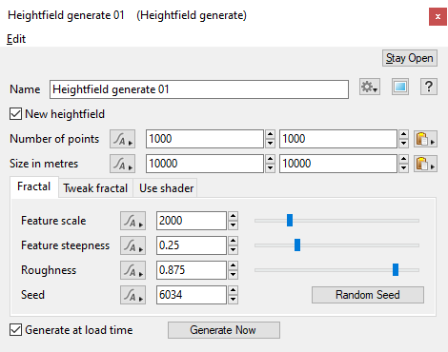Image resolution: width=448 pixels, height=352 pixels.
Task: Decrease second Number of points value with down arrow
Action: [x=403, y=144]
